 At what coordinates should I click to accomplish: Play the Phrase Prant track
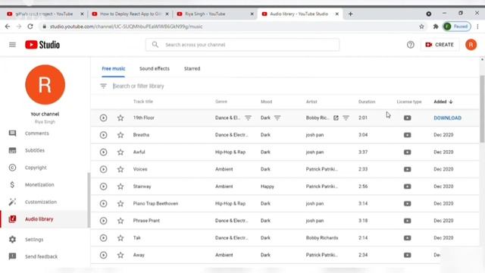coord(103,221)
